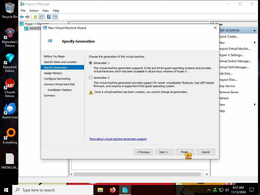The width and height of the screenshot is (260, 195).
Task: Click the network status tray icon
Action: (x=221, y=190)
